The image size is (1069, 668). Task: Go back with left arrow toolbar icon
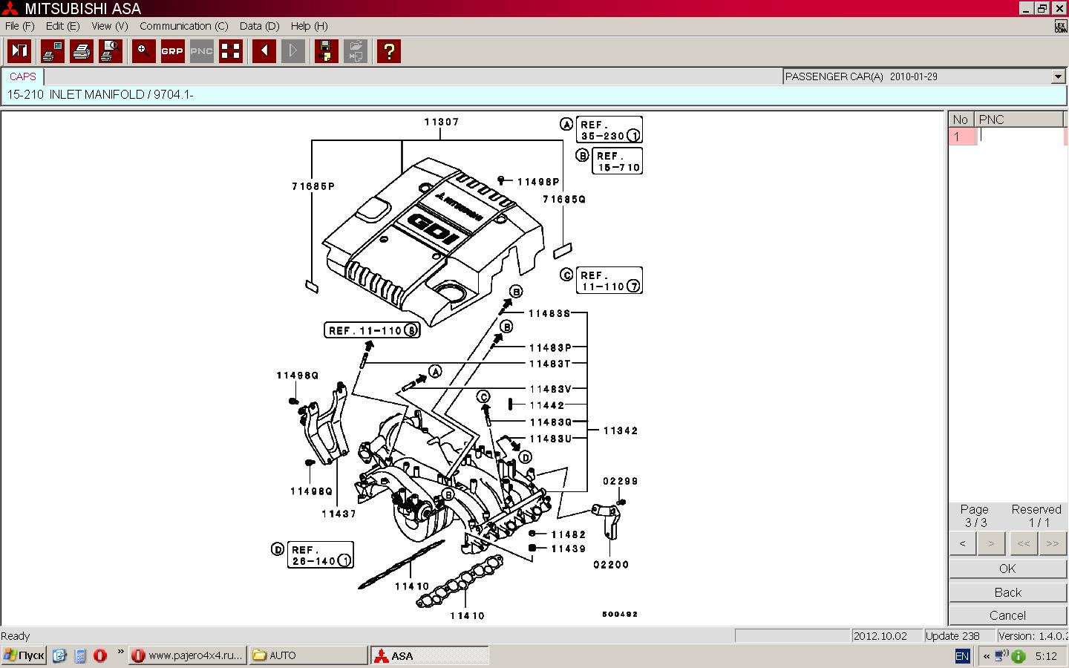click(264, 51)
